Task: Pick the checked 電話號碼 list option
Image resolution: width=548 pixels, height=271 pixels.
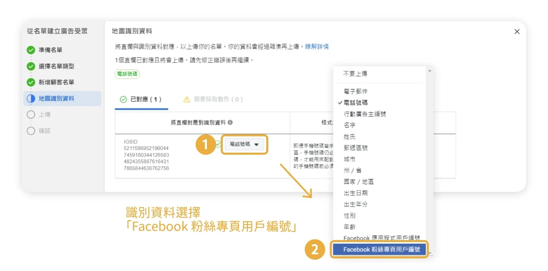Action: tap(356, 102)
